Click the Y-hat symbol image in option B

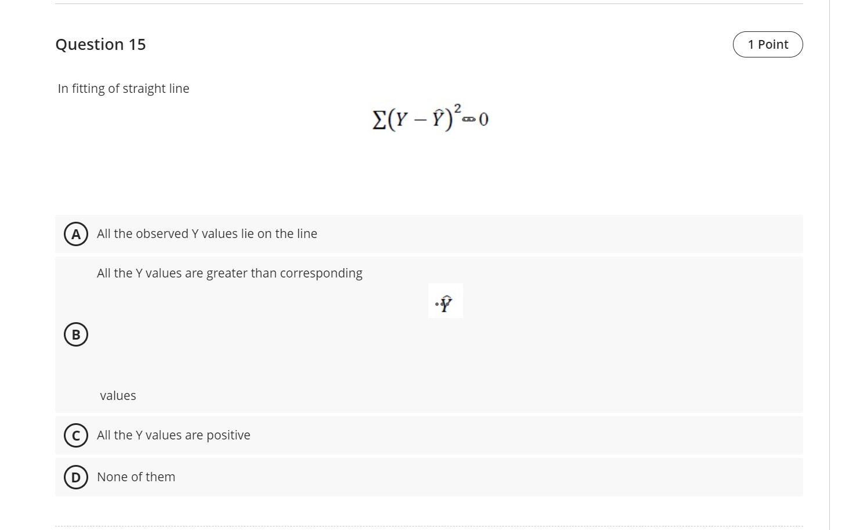445,301
